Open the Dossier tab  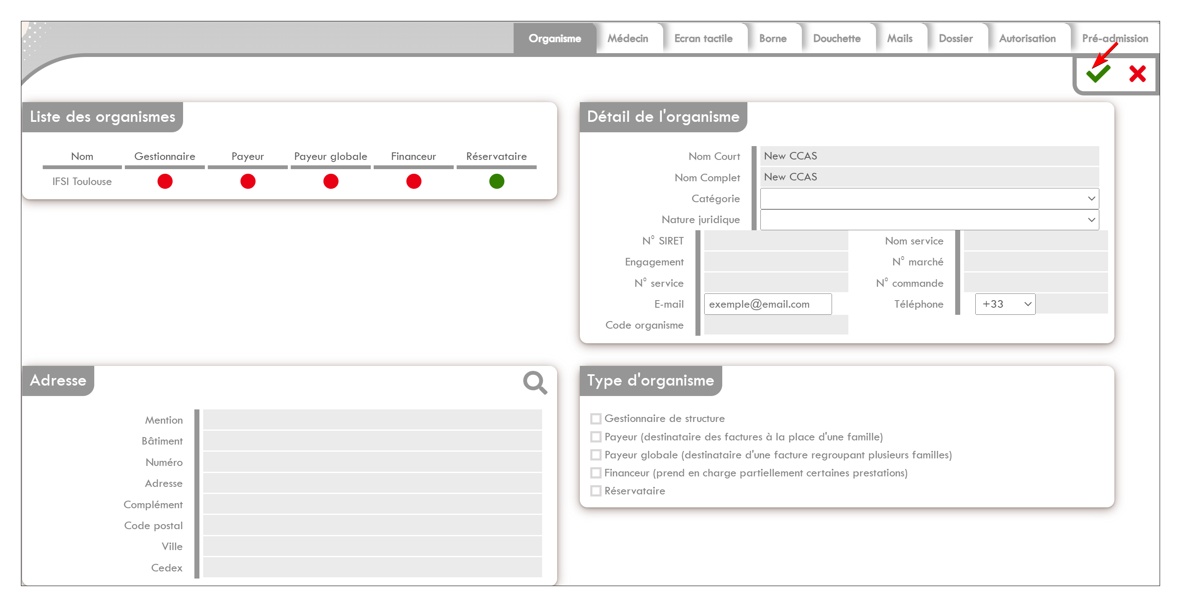[x=956, y=39]
